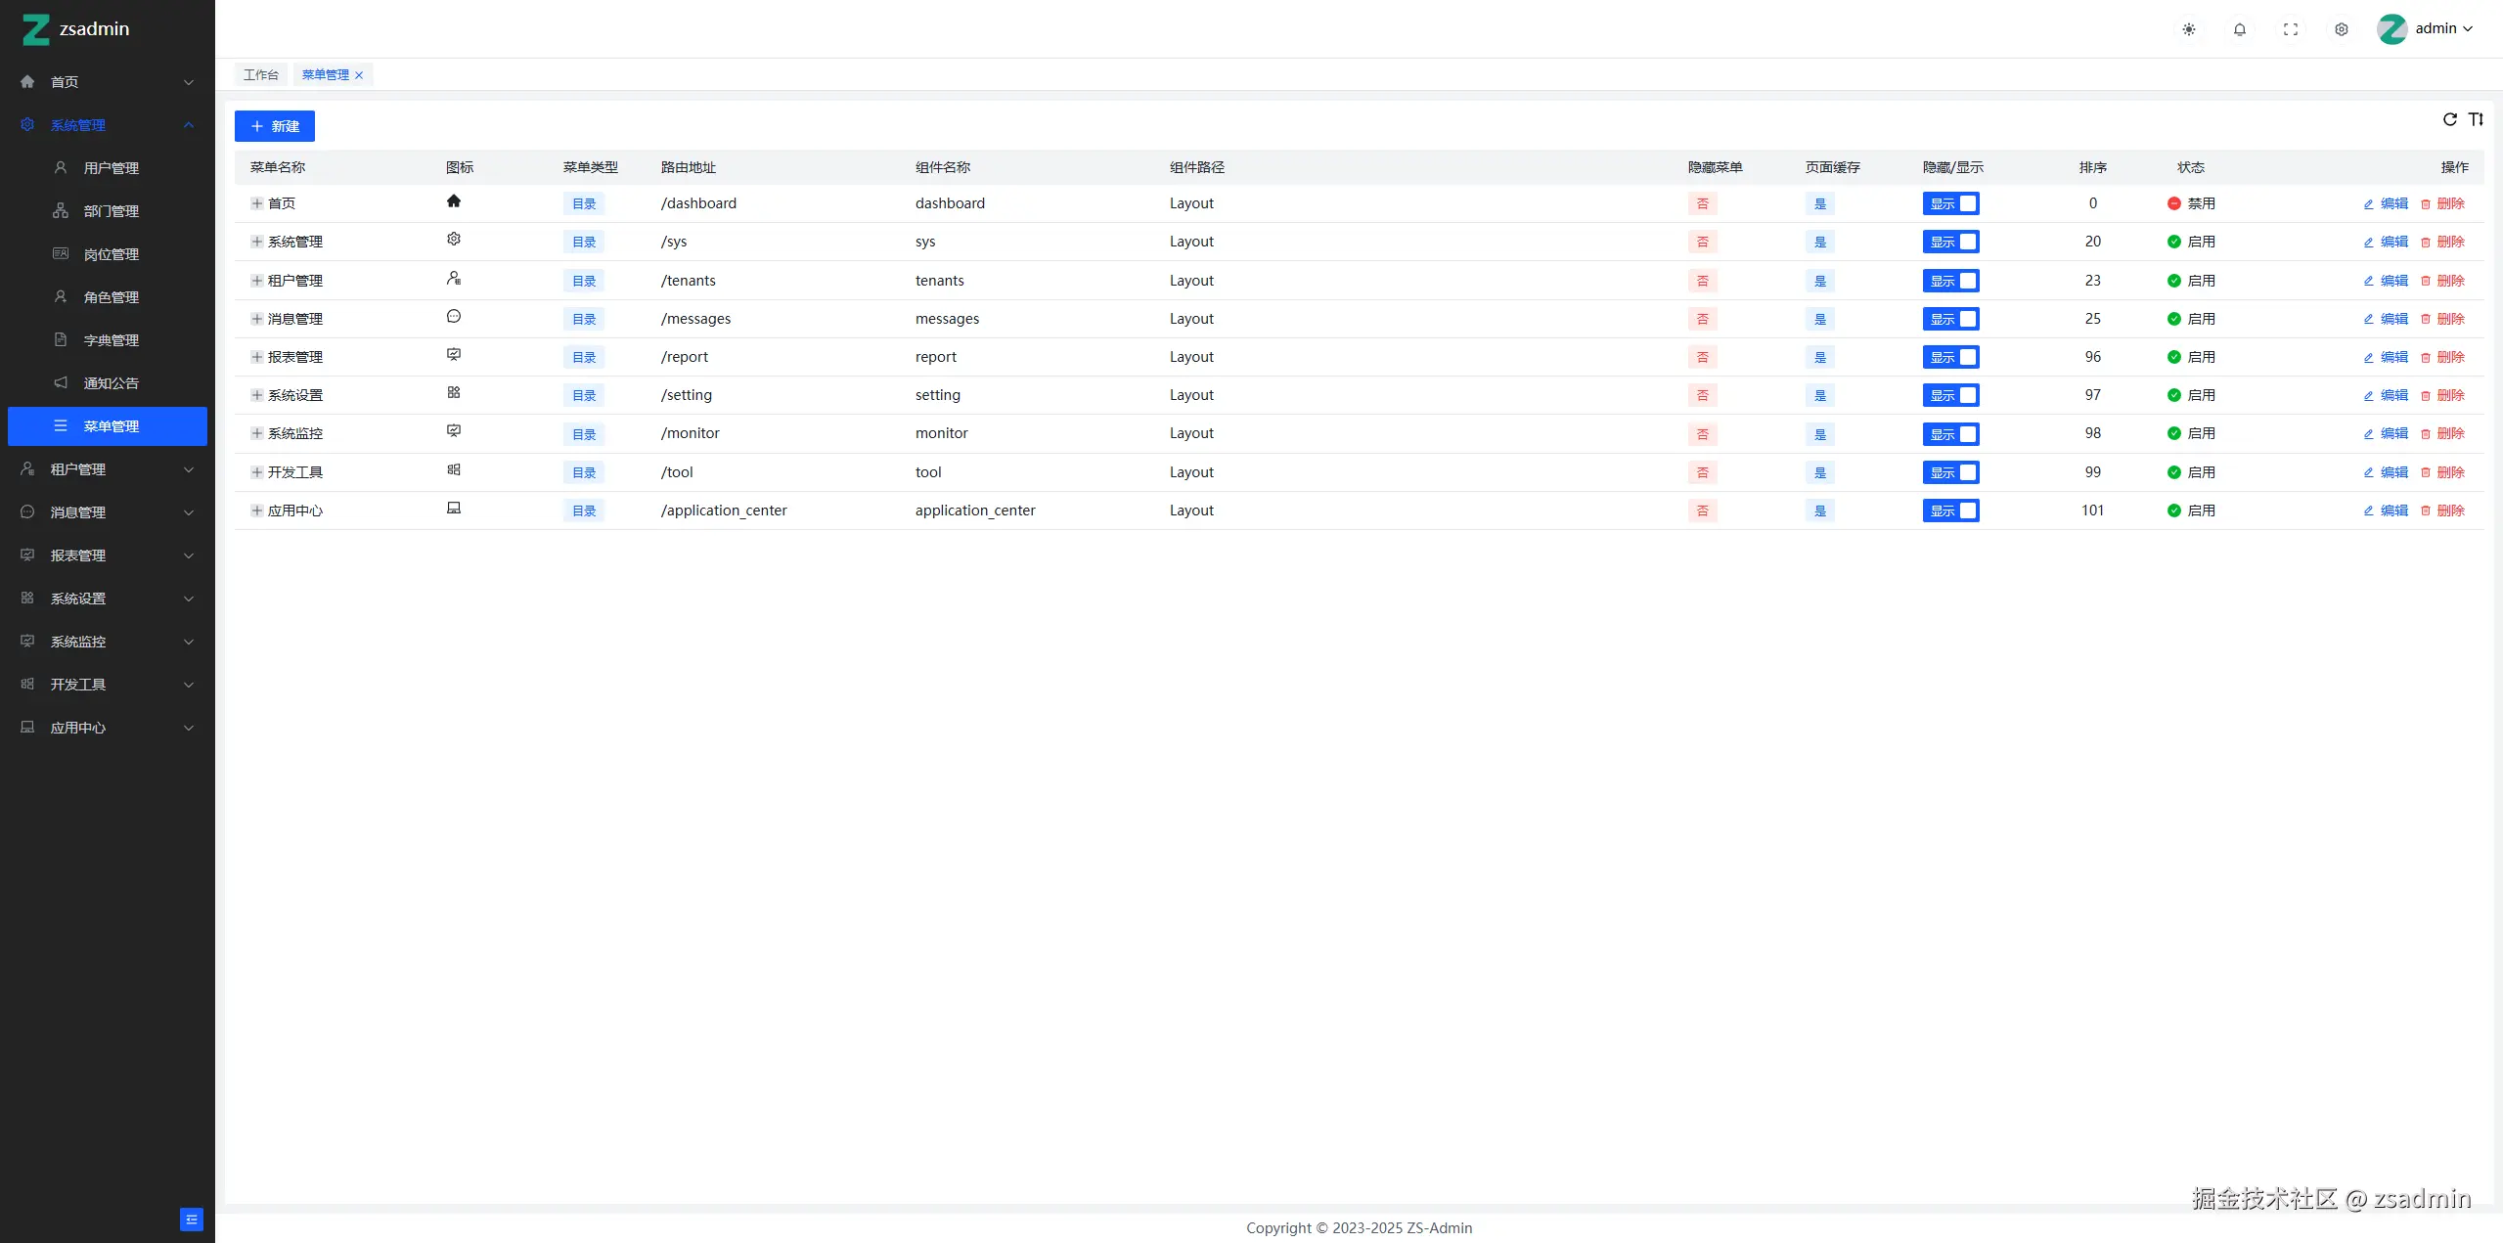Image resolution: width=2503 pixels, height=1243 pixels.
Task: Switch to the 工作台 tab
Action: pyautogui.click(x=260, y=75)
